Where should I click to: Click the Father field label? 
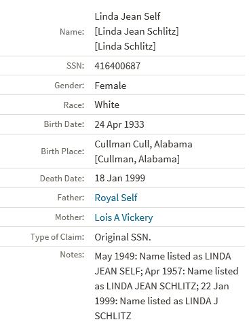point(71,198)
